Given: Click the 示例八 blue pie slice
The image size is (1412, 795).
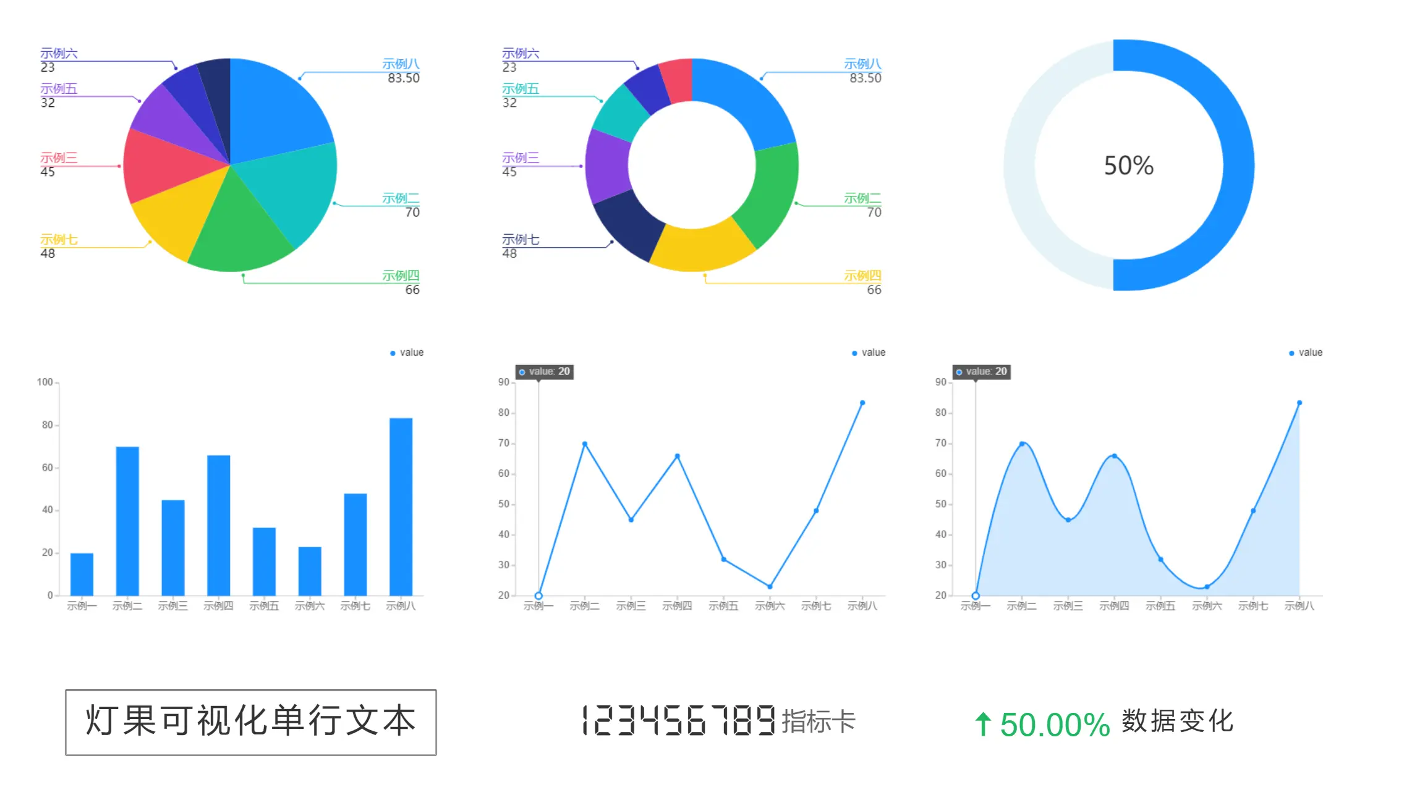Looking at the screenshot, I should (x=272, y=111).
